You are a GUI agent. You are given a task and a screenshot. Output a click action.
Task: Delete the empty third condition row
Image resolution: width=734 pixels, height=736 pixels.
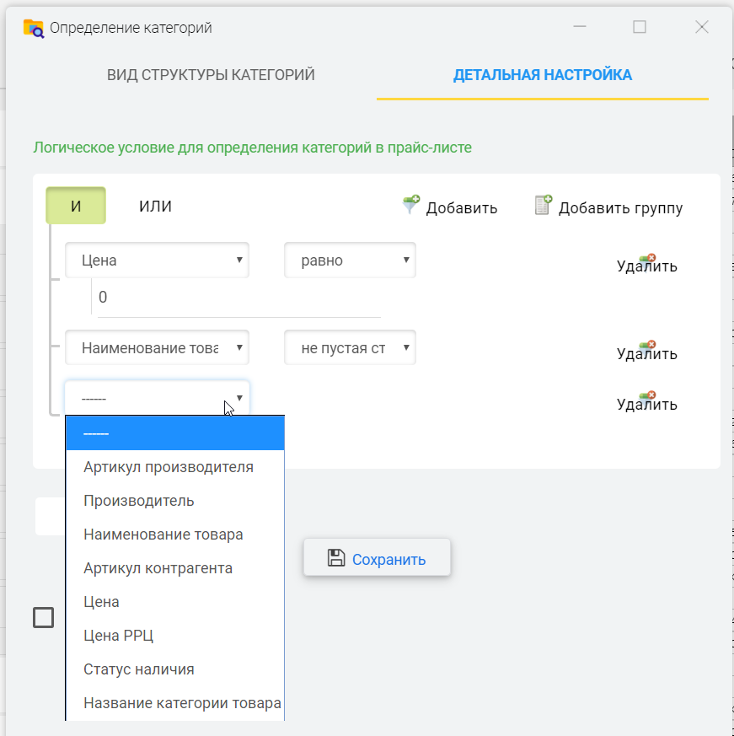point(646,402)
